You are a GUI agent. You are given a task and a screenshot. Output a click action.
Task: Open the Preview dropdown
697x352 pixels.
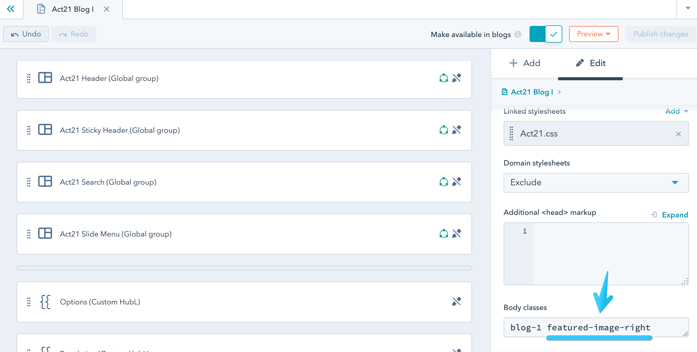[594, 34]
